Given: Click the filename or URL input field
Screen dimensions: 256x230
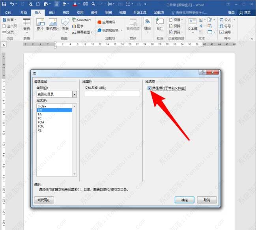Looking at the screenshot, I should [x=112, y=94].
